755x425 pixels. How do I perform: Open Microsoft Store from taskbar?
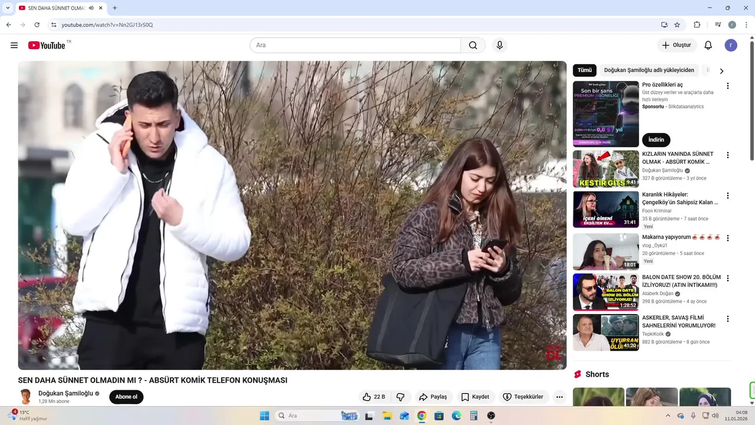tap(439, 416)
